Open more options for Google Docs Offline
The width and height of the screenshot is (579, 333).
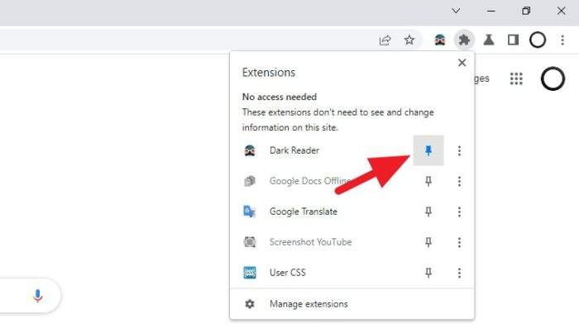point(459,181)
